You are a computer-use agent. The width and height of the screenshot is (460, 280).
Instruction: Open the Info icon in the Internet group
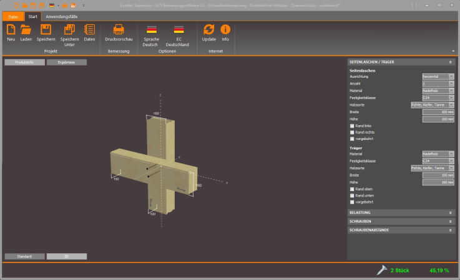[x=225, y=29]
